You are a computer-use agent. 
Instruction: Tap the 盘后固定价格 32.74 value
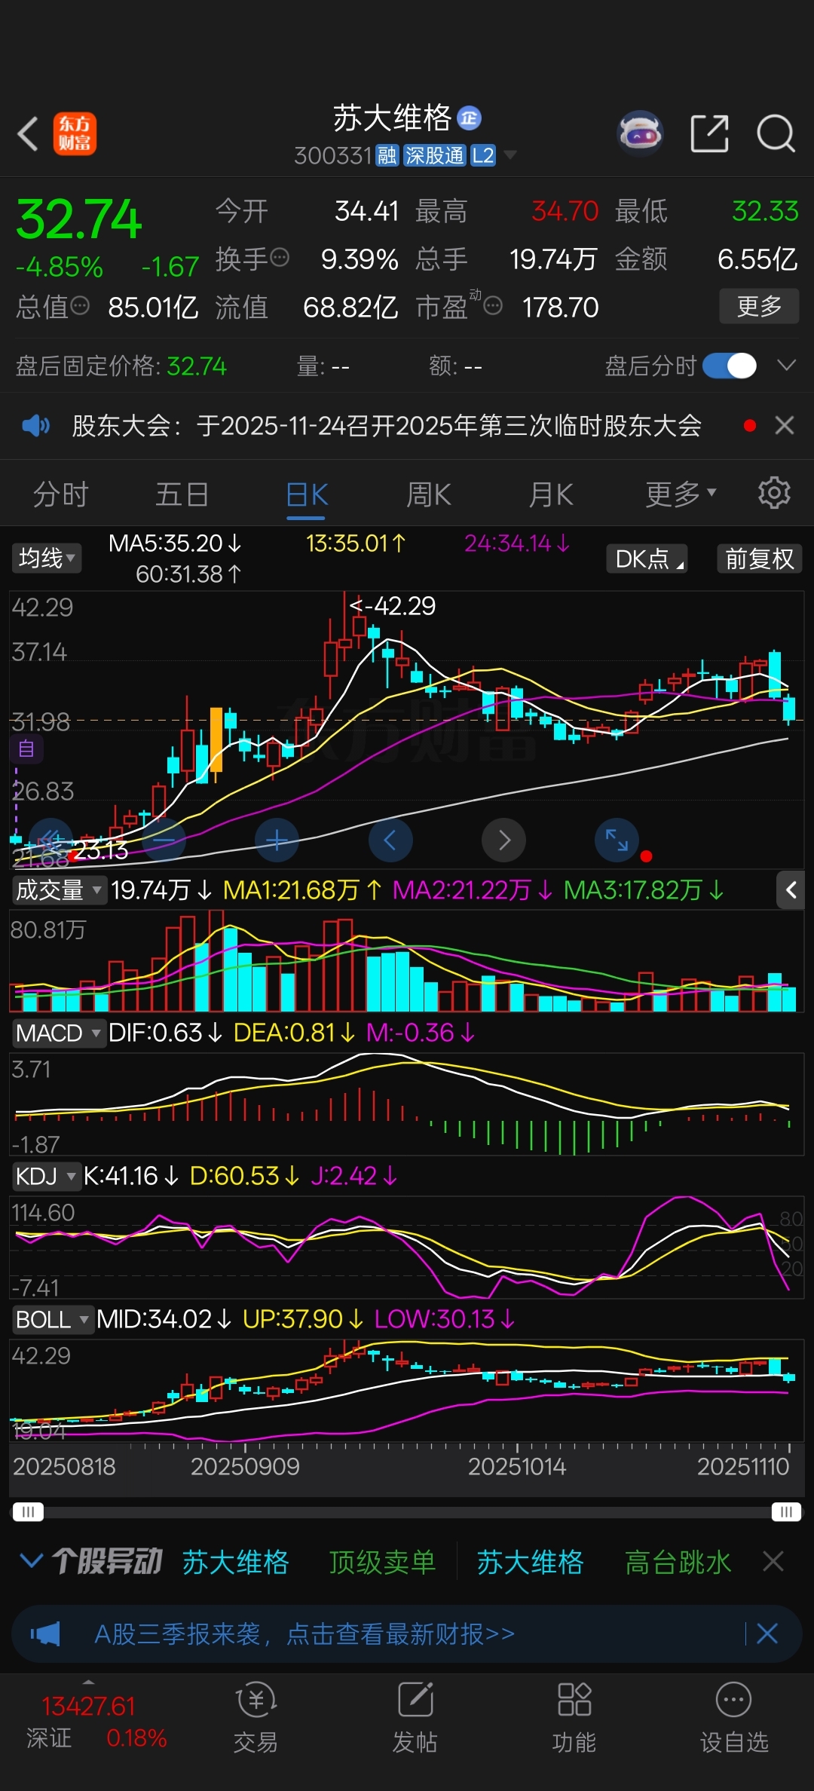coord(197,366)
